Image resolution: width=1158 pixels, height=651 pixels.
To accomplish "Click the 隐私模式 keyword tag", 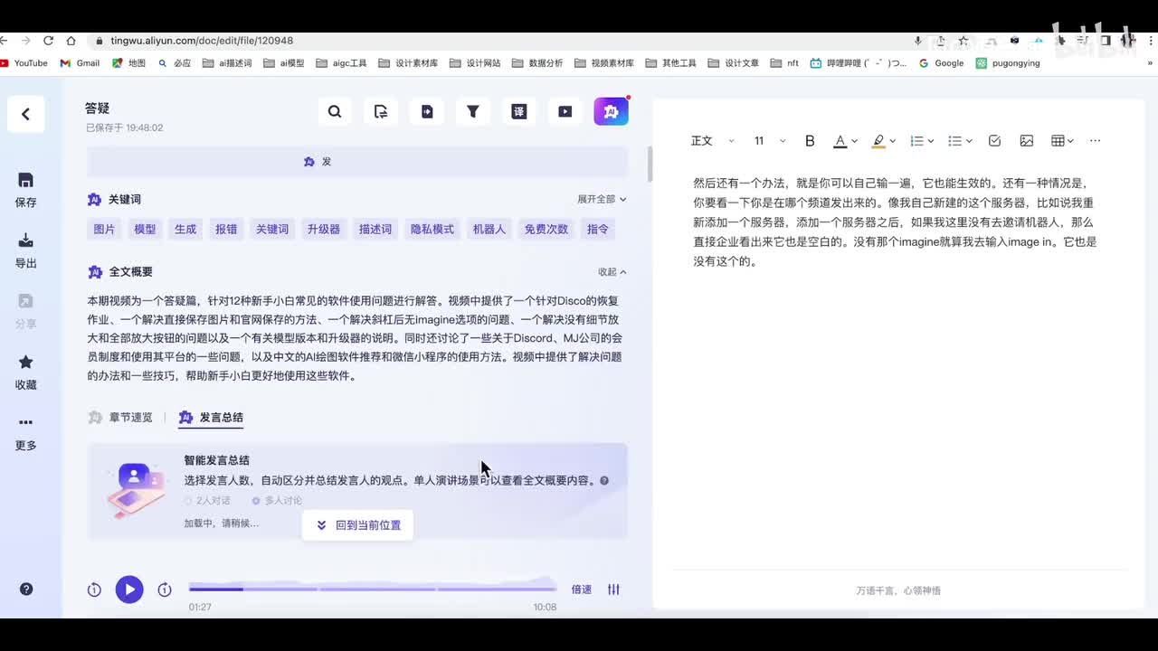I will 432,230.
